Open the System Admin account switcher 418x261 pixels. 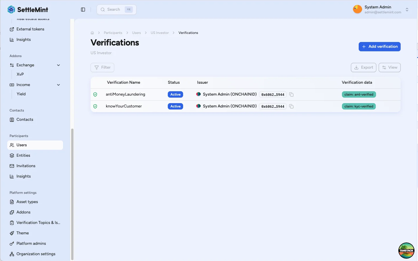coord(407,10)
